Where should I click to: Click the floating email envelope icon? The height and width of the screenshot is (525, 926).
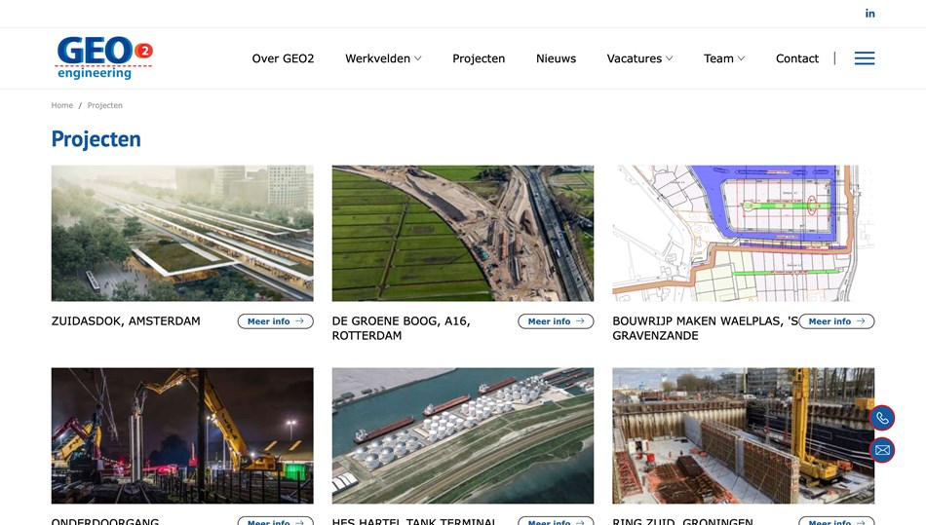(882, 450)
